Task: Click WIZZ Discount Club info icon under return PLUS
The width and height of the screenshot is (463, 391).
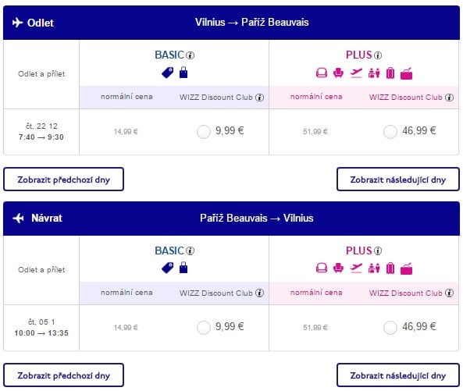Action: [x=450, y=293]
